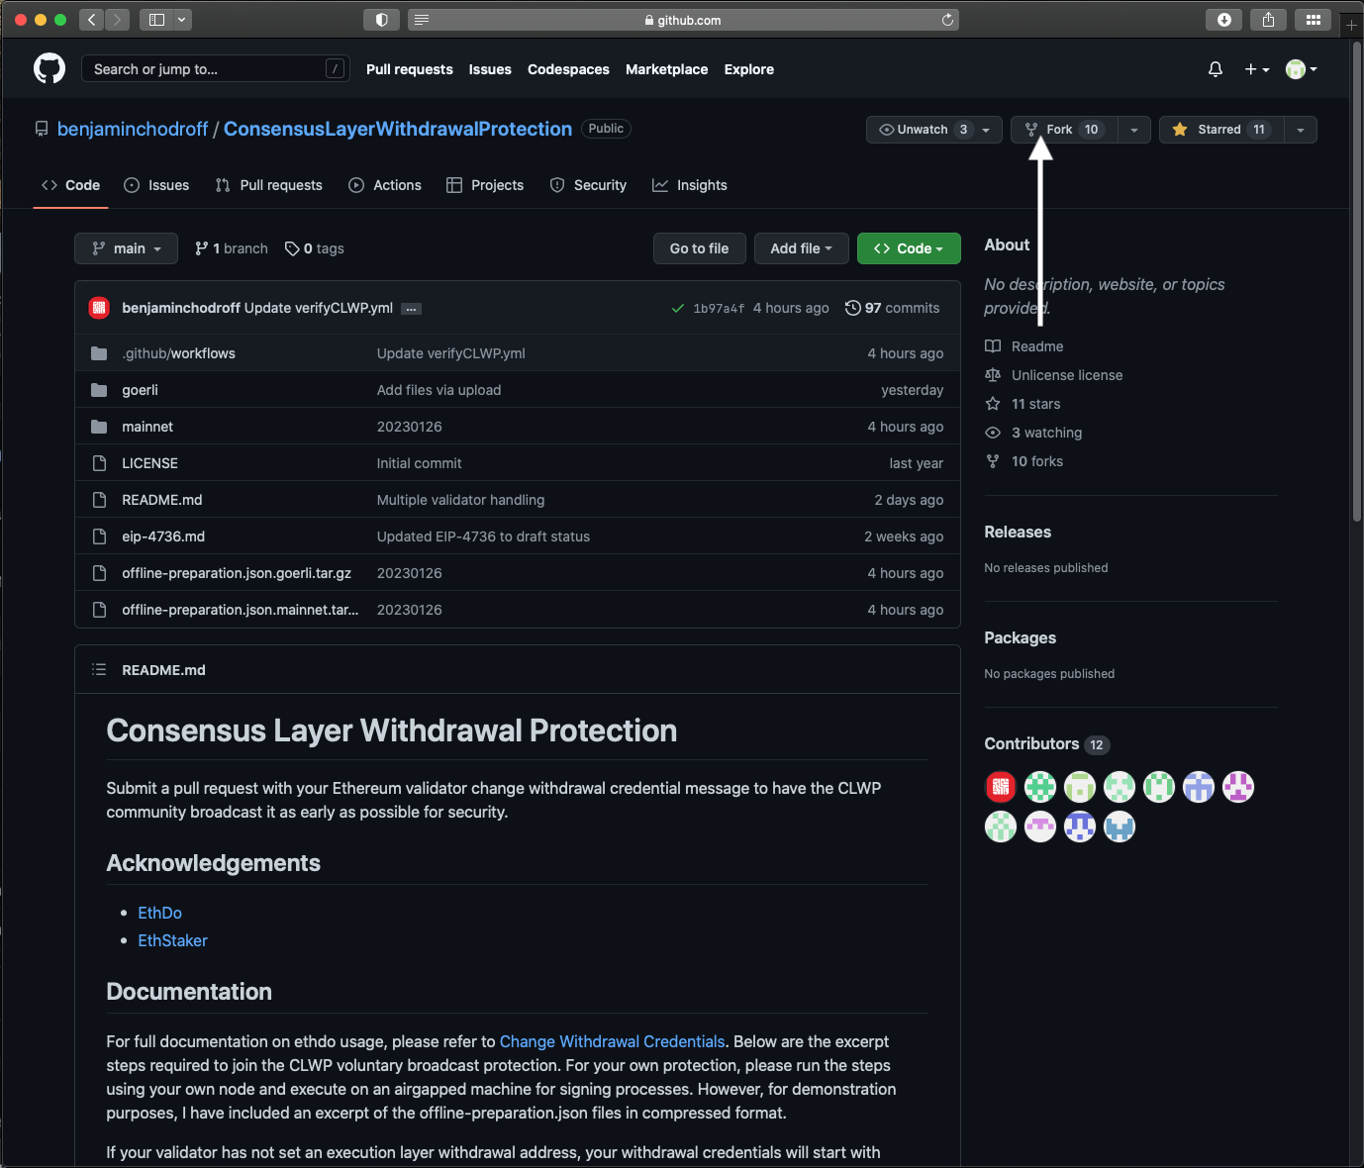Image resolution: width=1364 pixels, height=1168 pixels.
Task: Fork the repository
Action: click(x=1064, y=130)
